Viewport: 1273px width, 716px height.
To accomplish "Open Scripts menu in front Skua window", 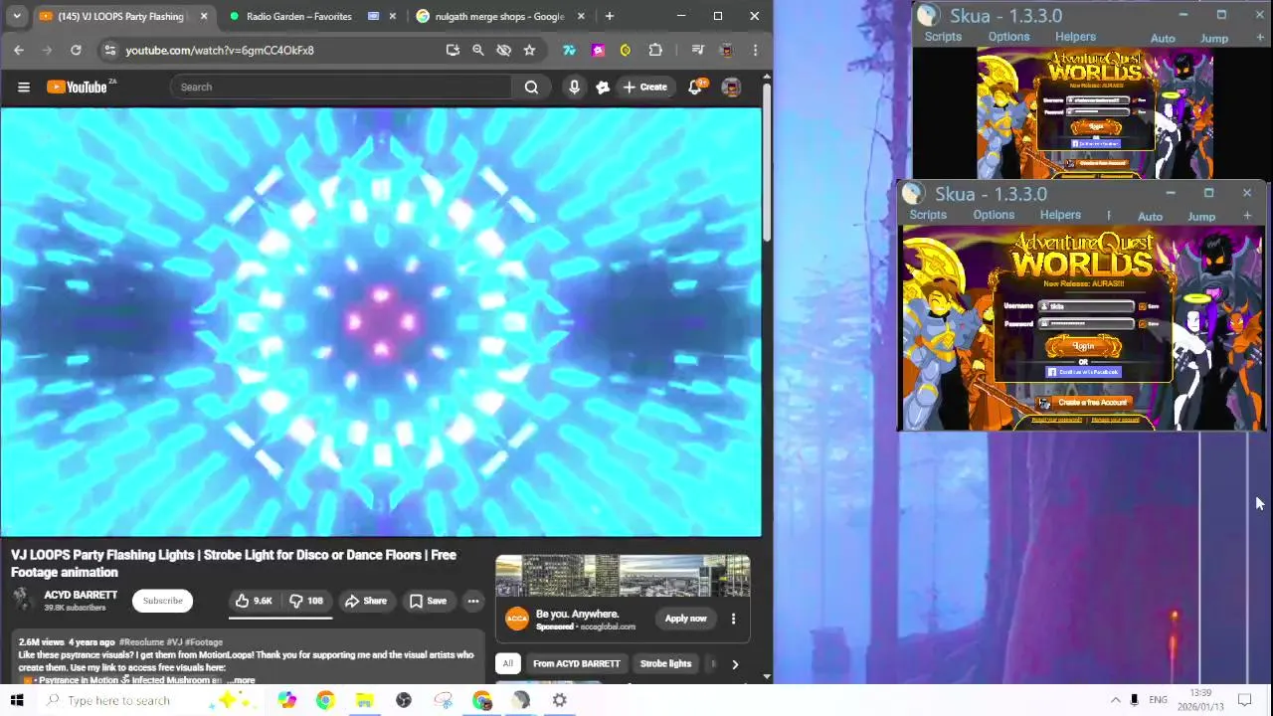I will pyautogui.click(x=928, y=215).
